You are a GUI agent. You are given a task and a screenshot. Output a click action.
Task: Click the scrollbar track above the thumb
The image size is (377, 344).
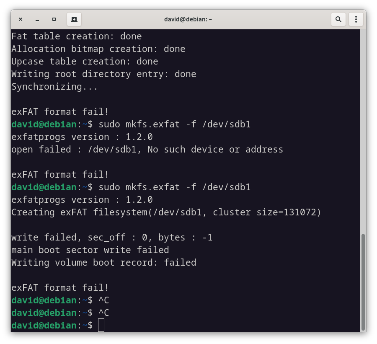tap(363, 131)
